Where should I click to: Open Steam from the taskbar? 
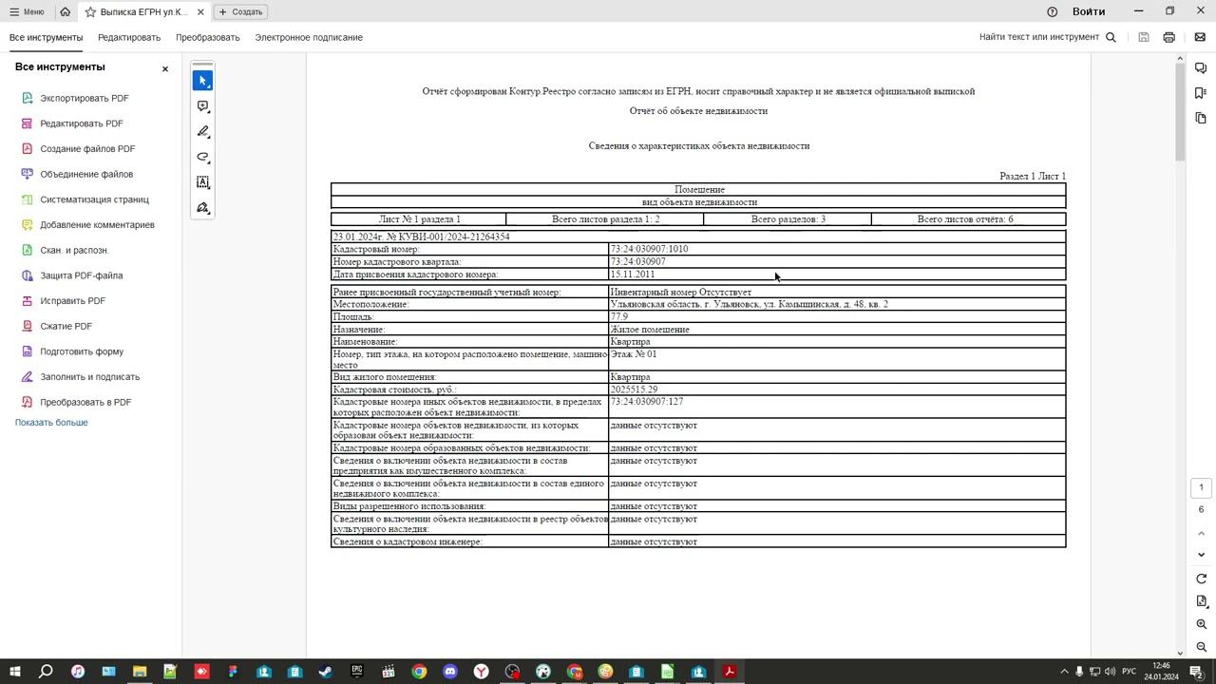click(x=326, y=672)
